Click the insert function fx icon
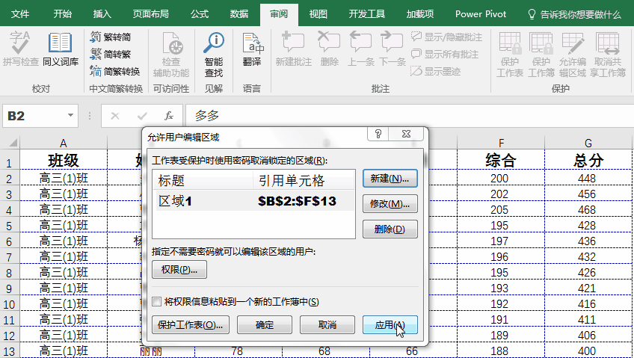 (x=169, y=116)
